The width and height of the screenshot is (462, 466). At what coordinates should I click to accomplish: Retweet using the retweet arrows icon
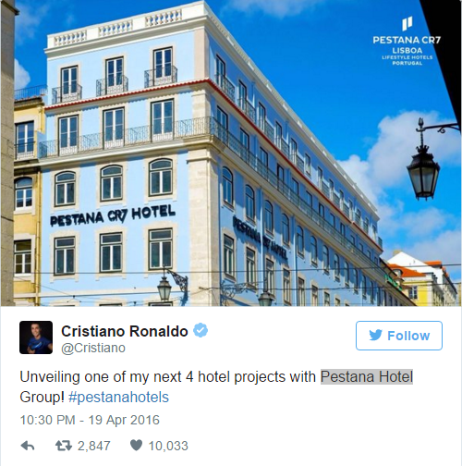[x=64, y=446]
